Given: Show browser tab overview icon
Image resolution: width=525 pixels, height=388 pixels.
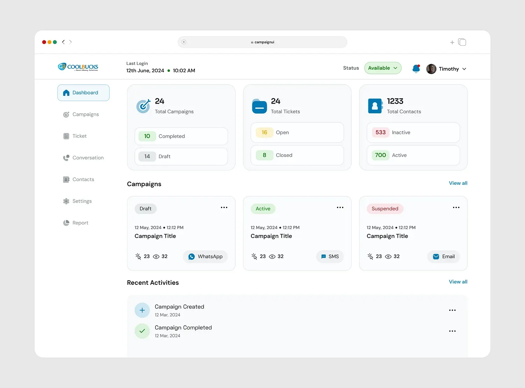Looking at the screenshot, I should [x=462, y=42].
